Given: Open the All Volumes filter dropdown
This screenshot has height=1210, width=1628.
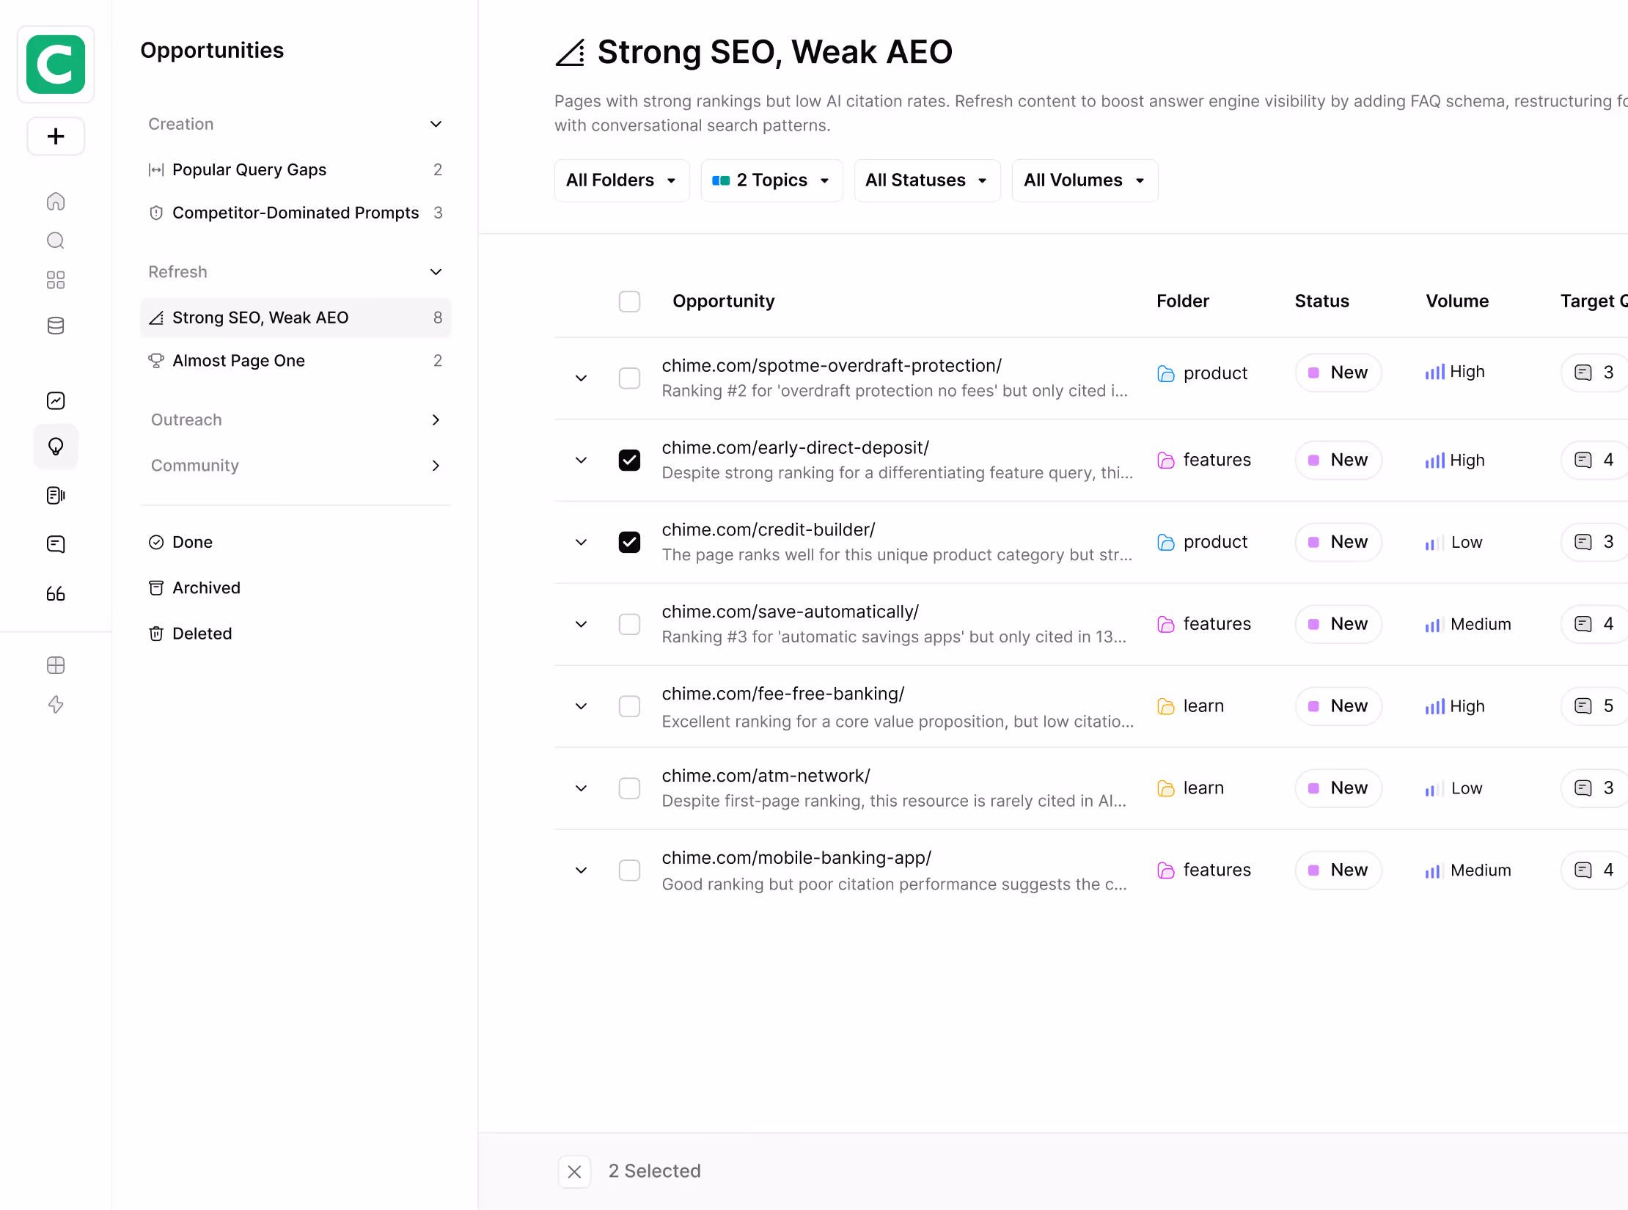Looking at the screenshot, I should 1084,180.
